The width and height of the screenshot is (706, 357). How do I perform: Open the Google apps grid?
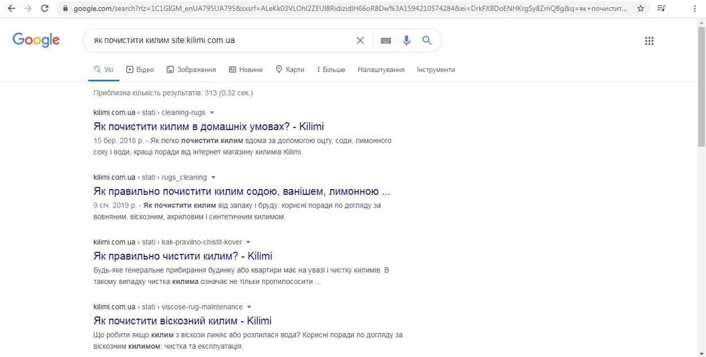point(650,41)
